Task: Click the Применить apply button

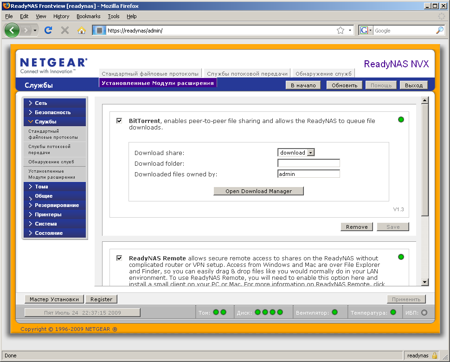Action: (406, 299)
